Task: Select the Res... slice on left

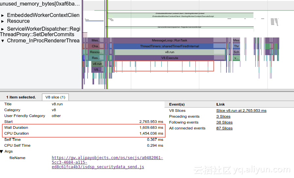Action: pyautogui.click(x=96, y=58)
